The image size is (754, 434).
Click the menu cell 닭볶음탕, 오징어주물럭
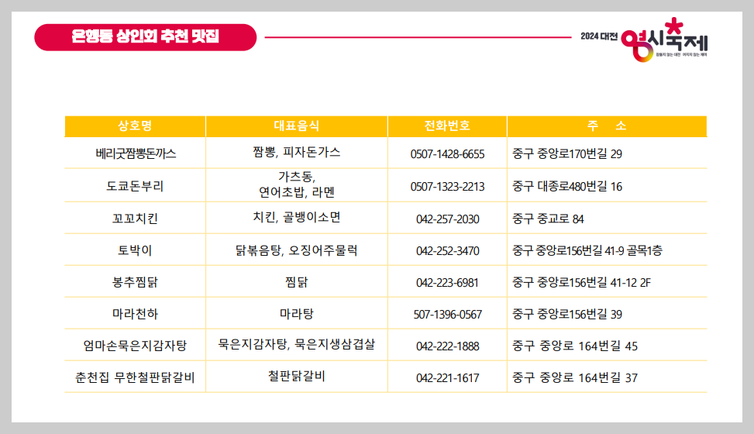pos(296,250)
